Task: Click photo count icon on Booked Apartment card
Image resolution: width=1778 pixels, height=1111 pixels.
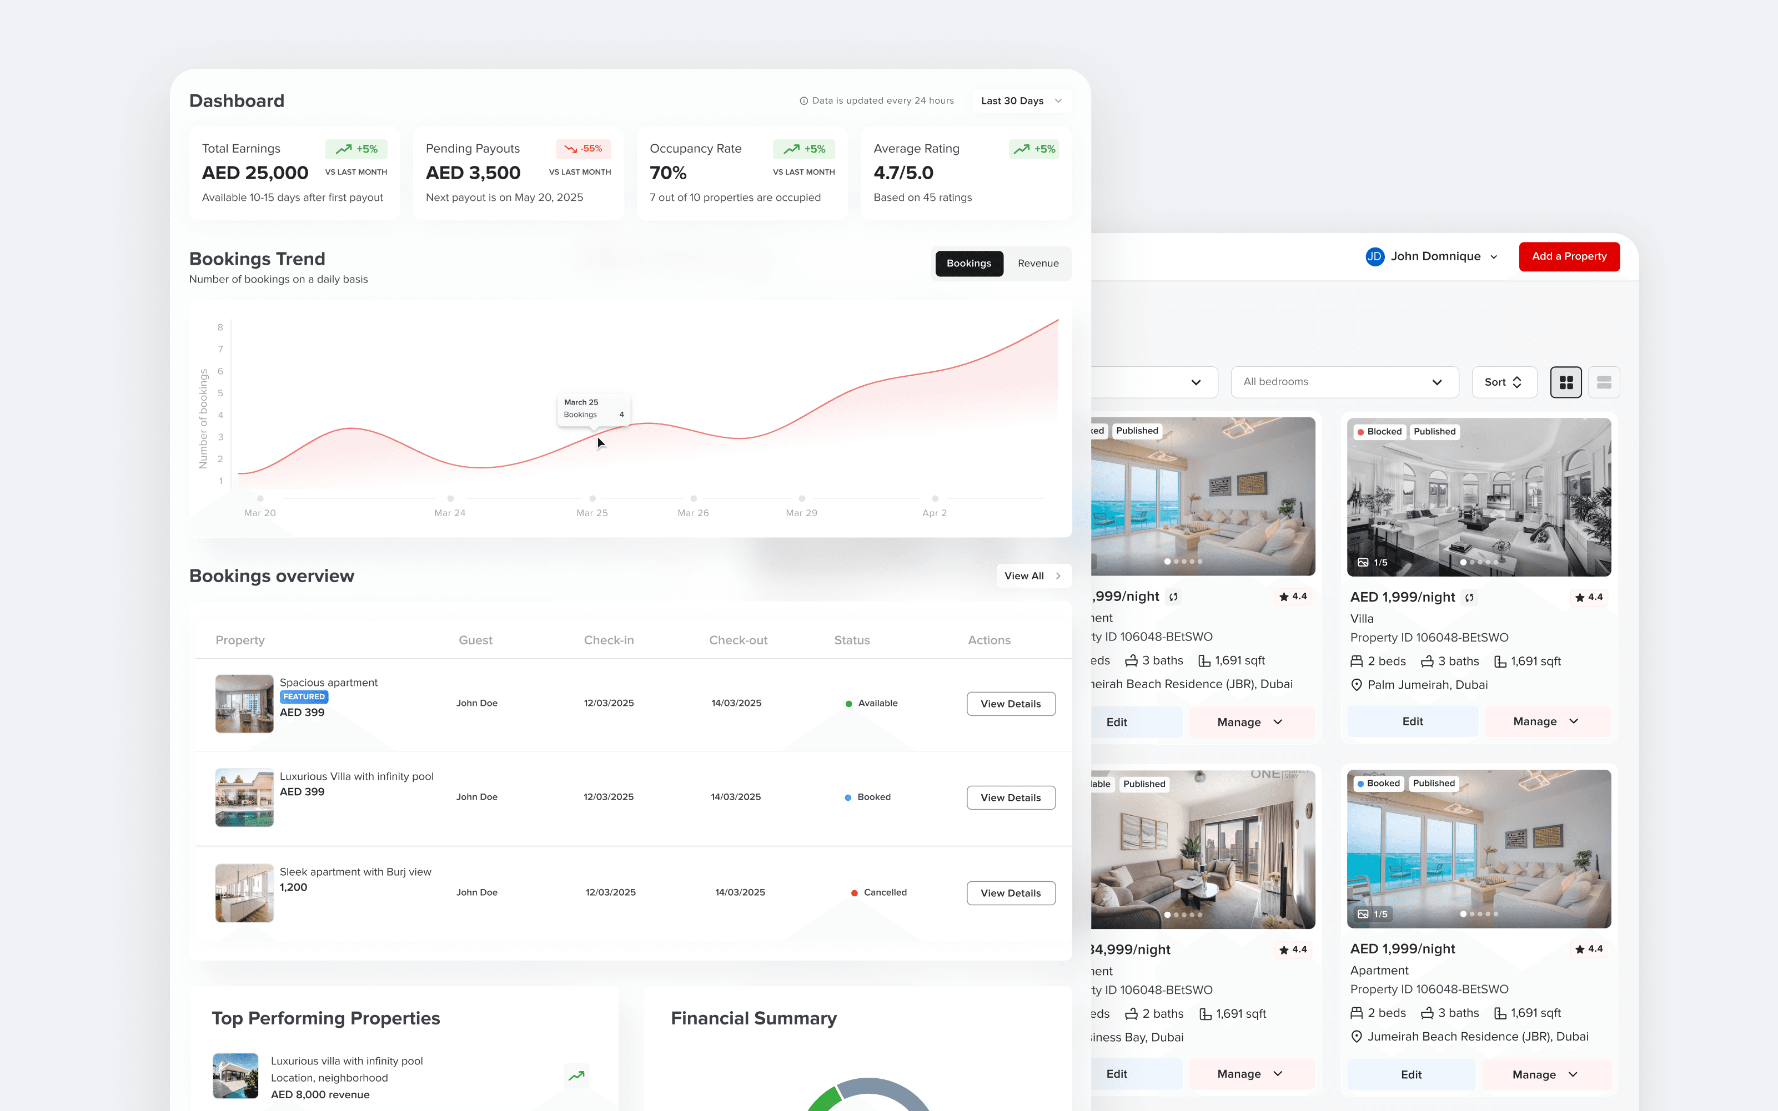Action: click(1363, 915)
